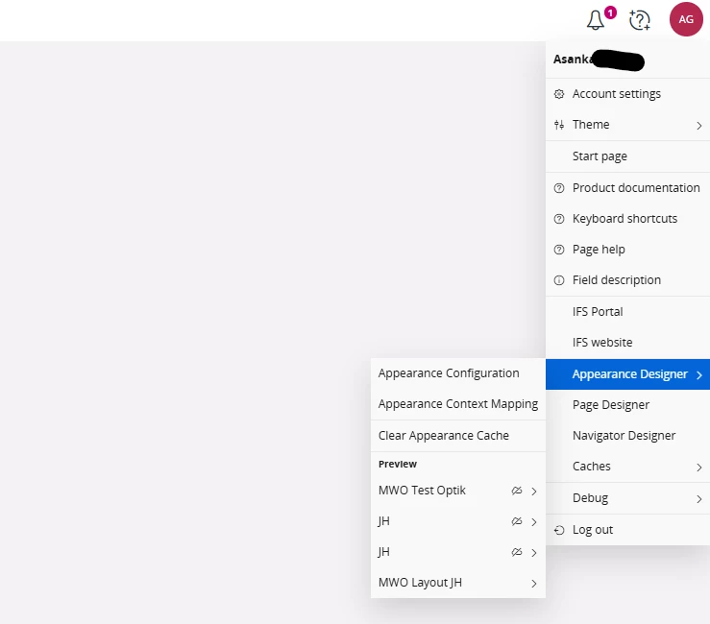The width and height of the screenshot is (710, 624).
Task: Click the Account settings gear icon
Action: coord(559,94)
